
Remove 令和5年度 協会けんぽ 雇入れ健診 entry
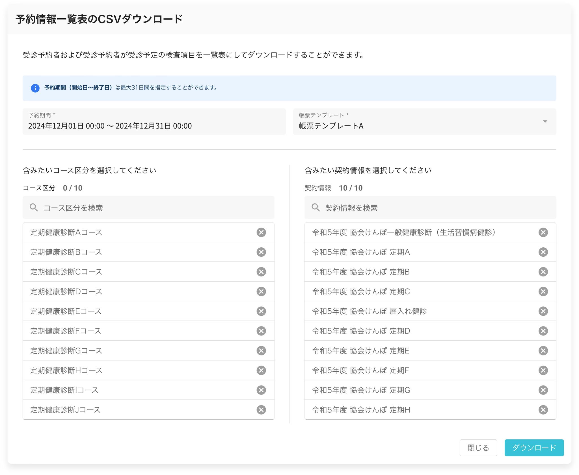click(543, 311)
